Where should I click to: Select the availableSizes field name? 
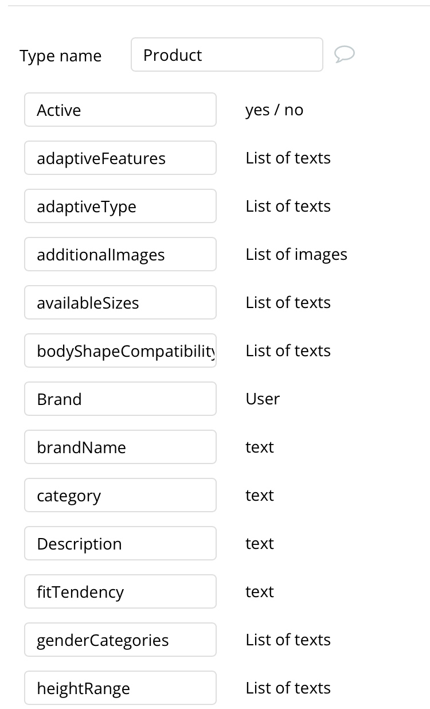click(120, 302)
